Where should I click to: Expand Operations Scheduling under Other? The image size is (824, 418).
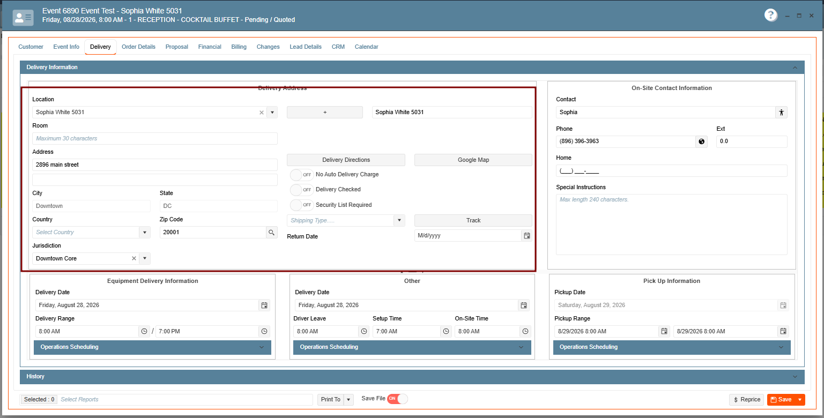412,347
